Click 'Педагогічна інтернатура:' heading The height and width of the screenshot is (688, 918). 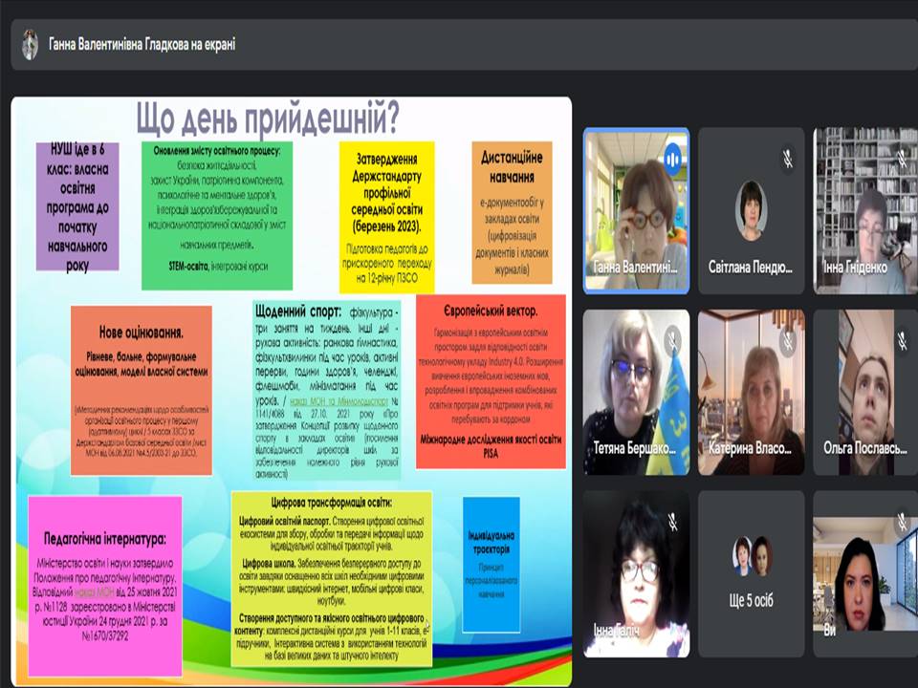[105, 538]
